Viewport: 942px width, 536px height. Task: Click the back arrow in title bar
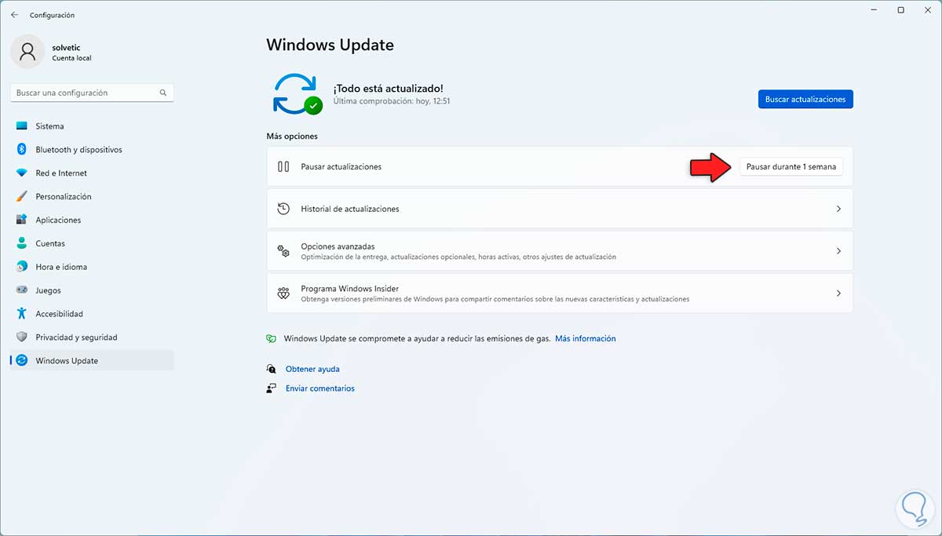[x=14, y=15]
